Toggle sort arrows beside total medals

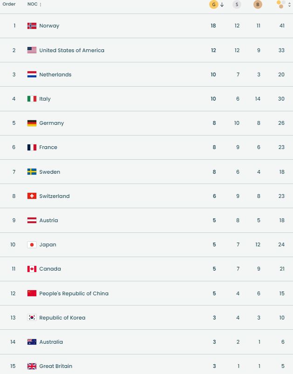(290, 5)
